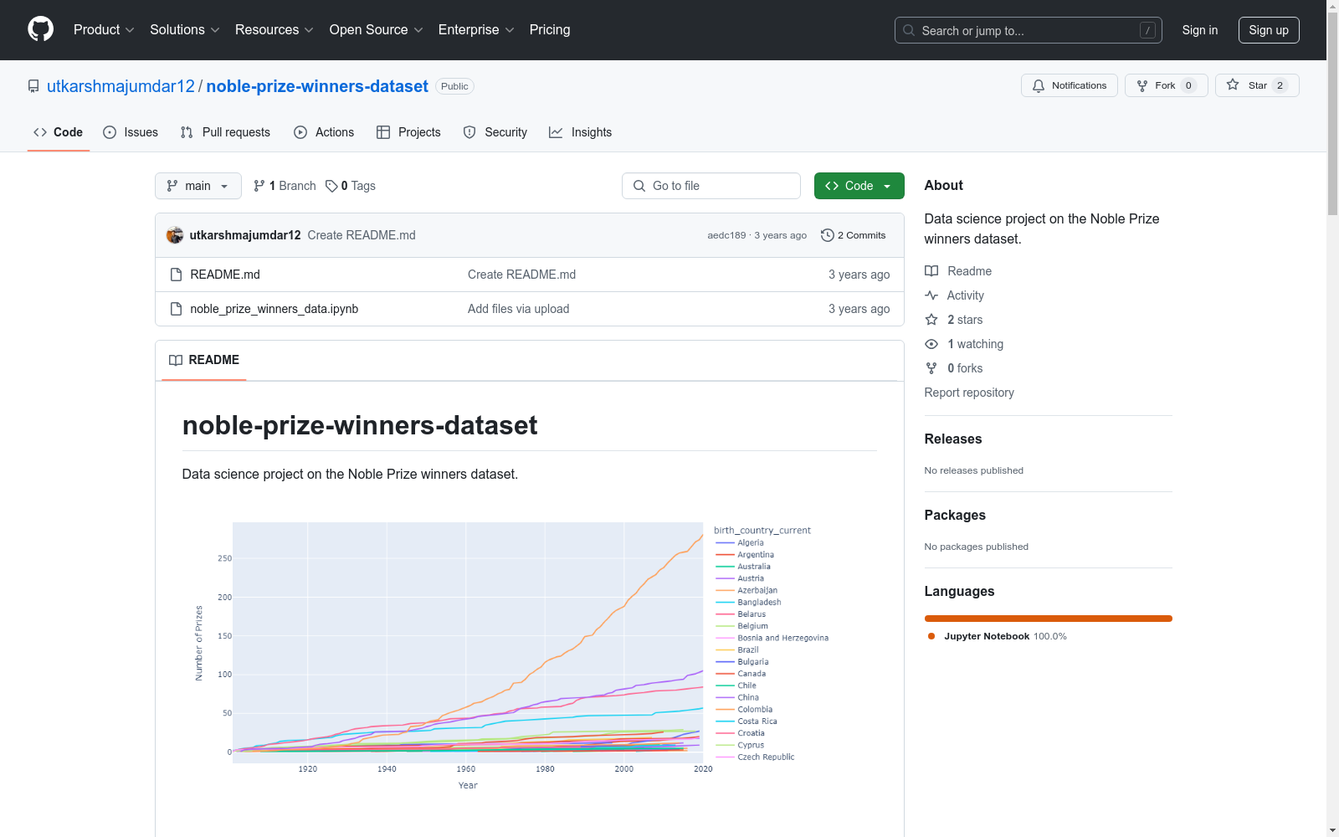Open the Pricing link
This screenshot has height=837, width=1339.
click(550, 30)
